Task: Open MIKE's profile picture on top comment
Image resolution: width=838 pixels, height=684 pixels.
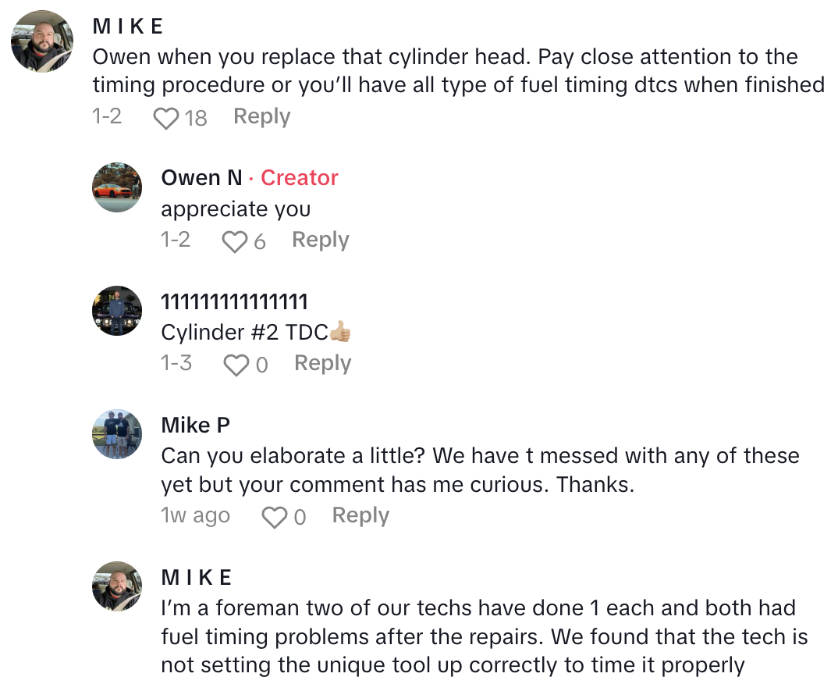Action: point(42,41)
